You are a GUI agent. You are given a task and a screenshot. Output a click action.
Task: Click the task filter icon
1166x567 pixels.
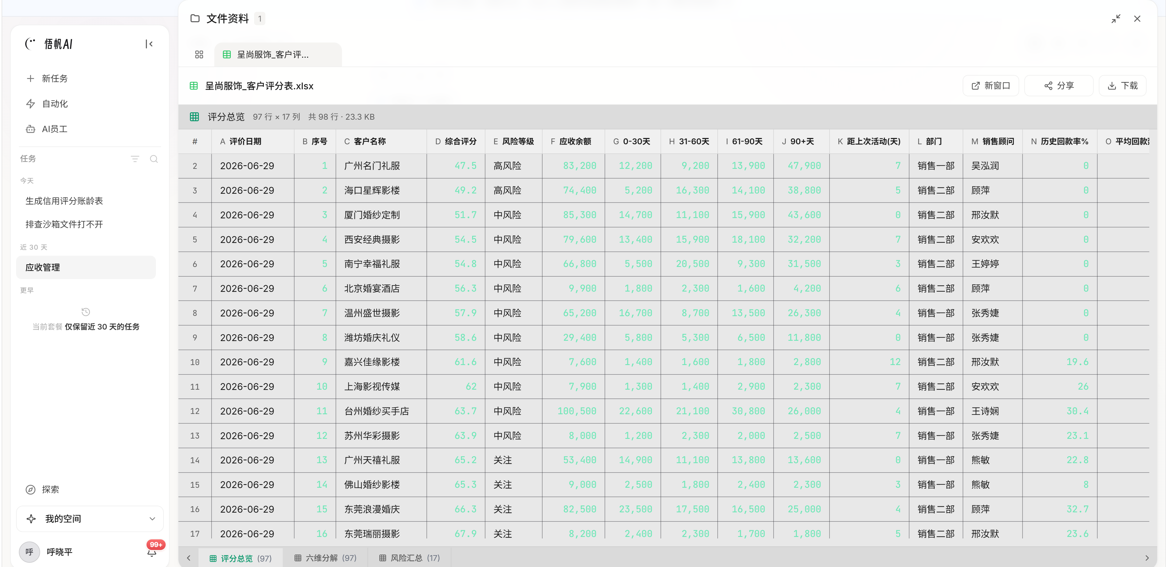pyautogui.click(x=135, y=159)
